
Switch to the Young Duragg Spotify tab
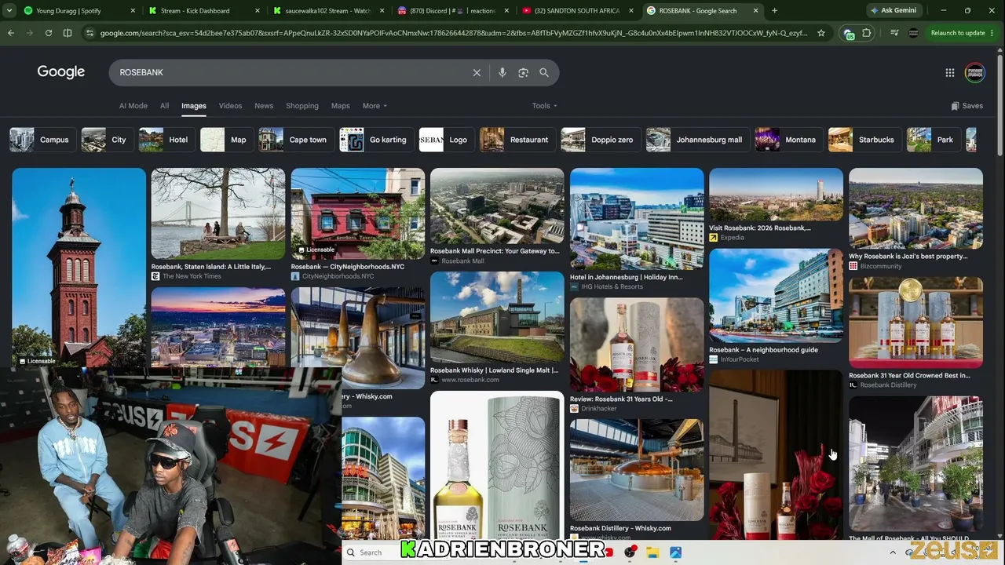pos(79,11)
